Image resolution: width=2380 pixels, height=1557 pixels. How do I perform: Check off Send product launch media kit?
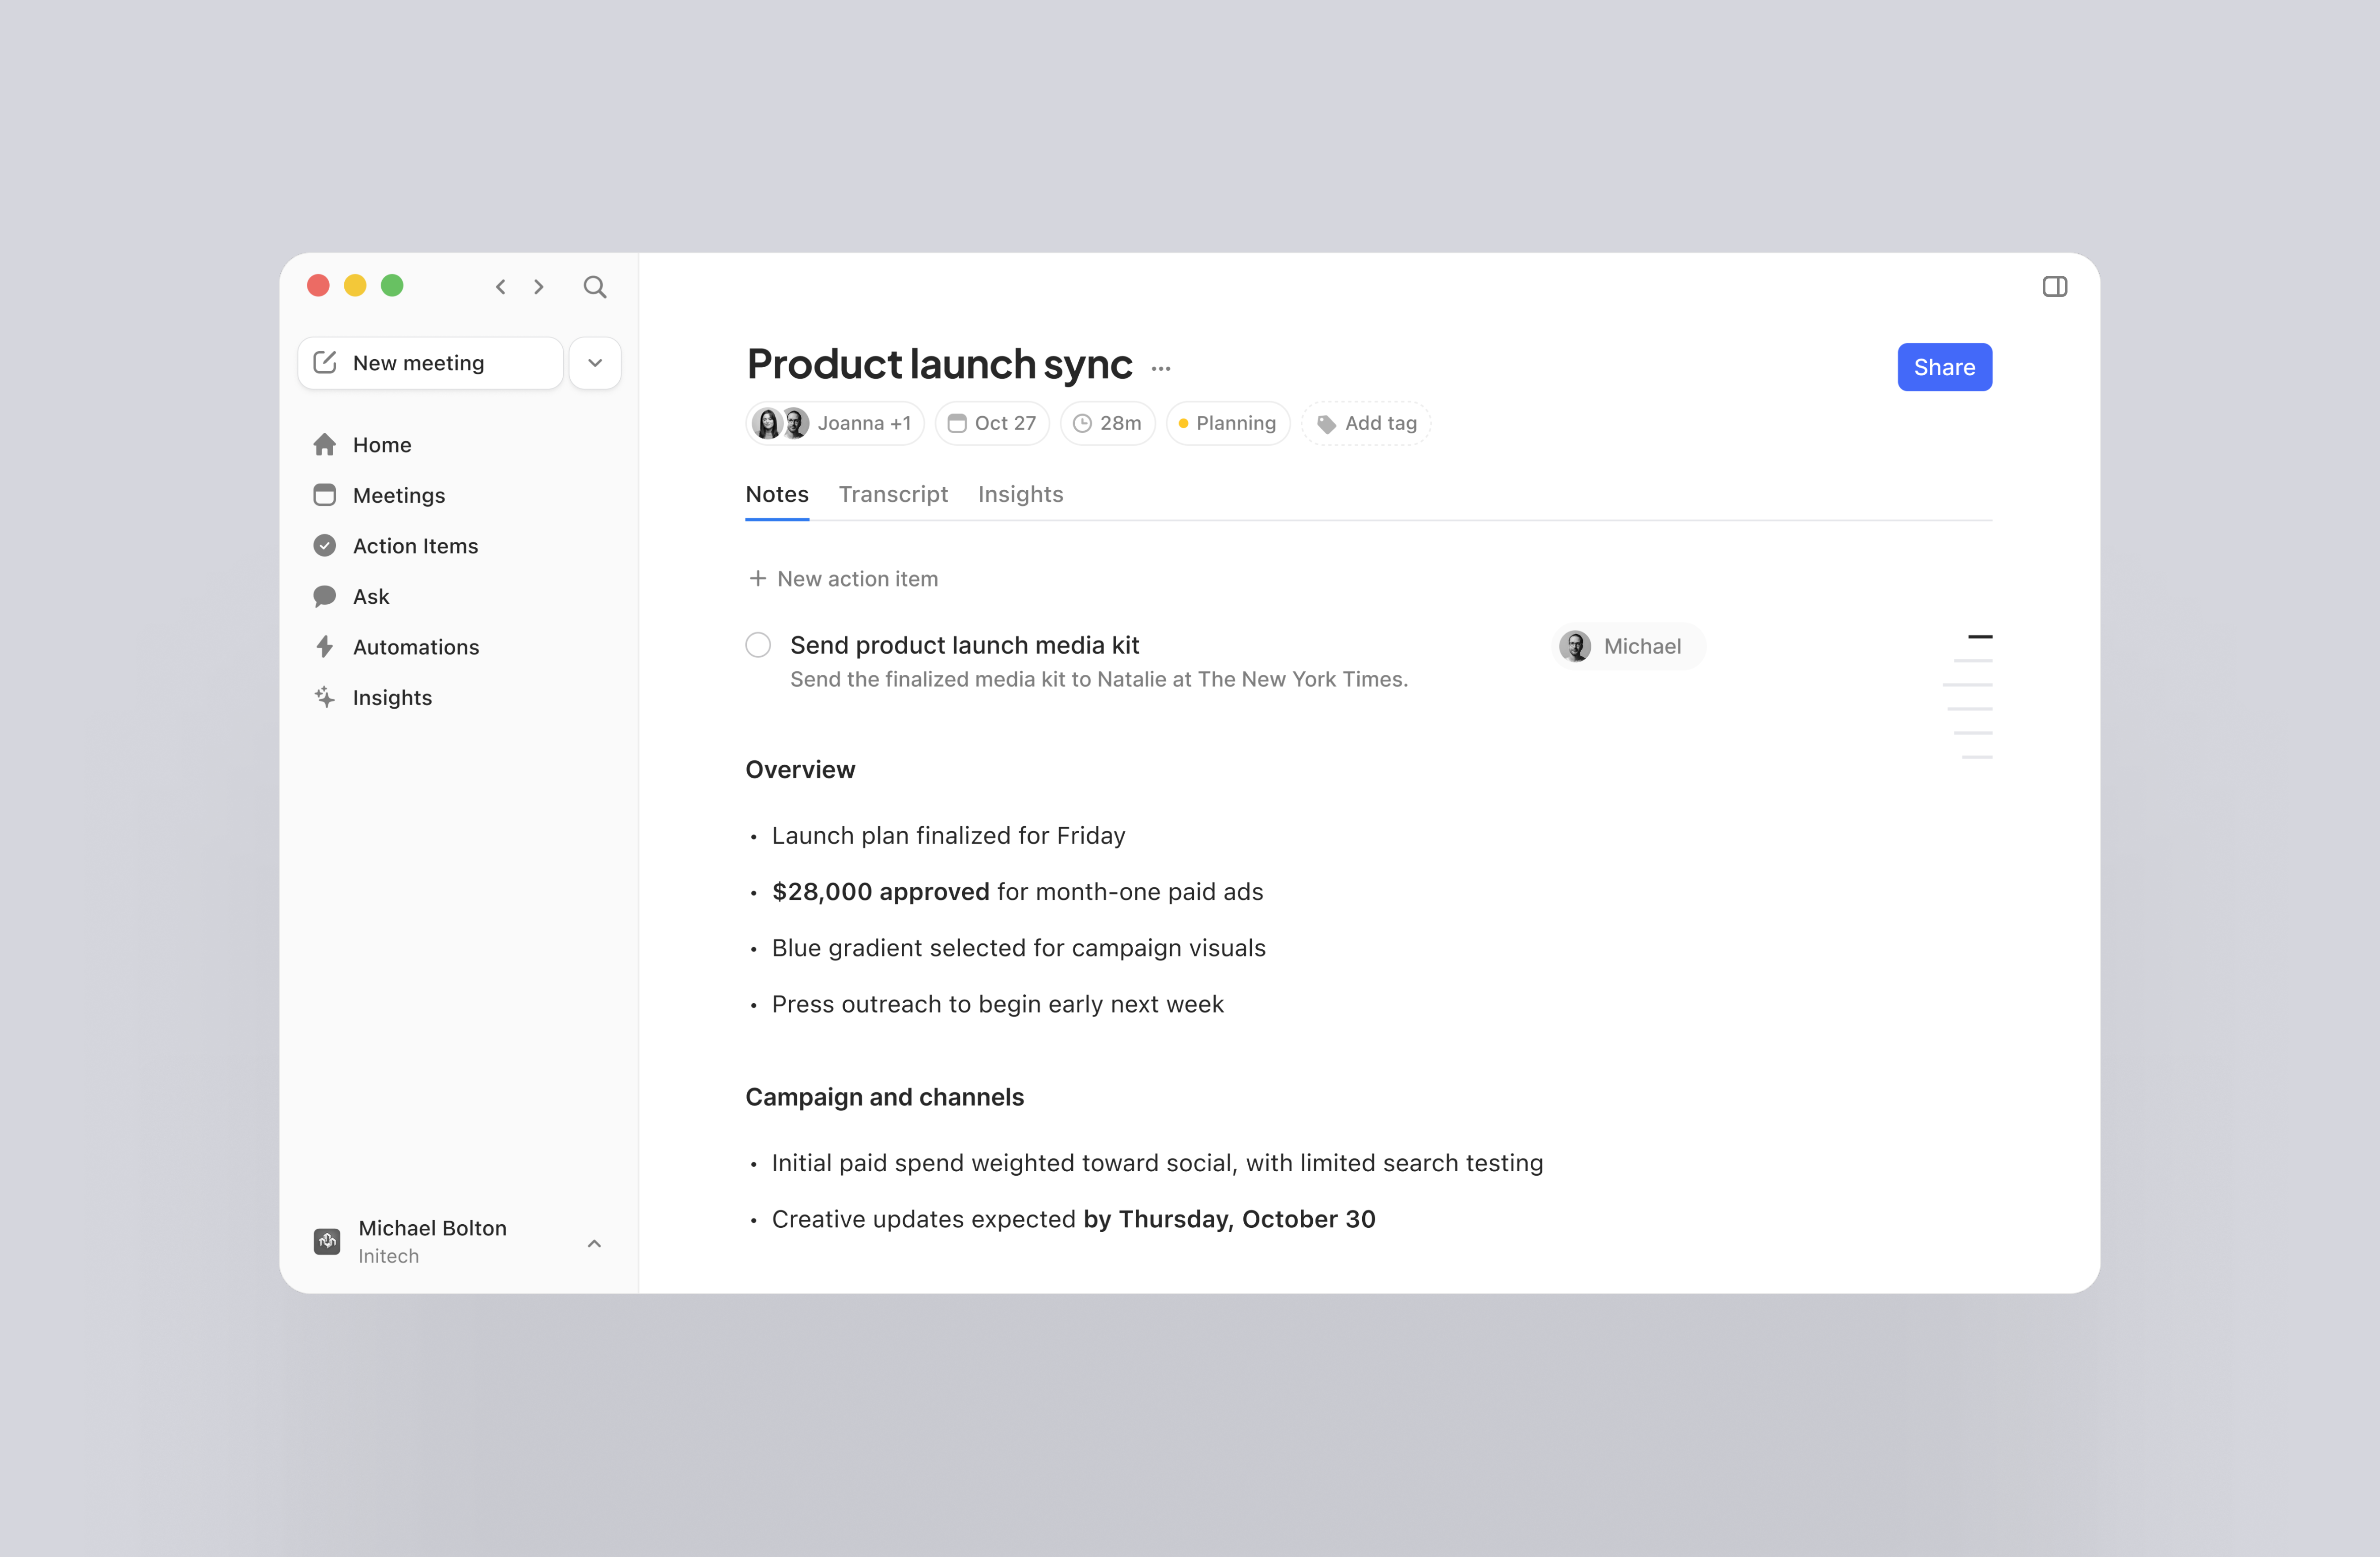click(758, 645)
